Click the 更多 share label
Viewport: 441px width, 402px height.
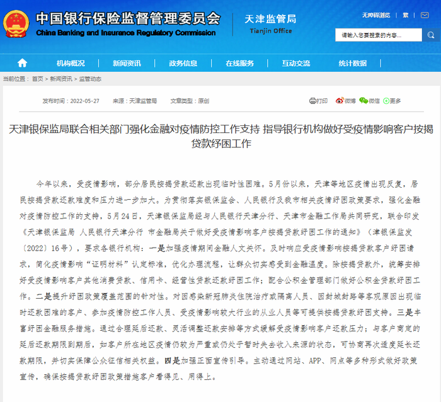[395, 101]
